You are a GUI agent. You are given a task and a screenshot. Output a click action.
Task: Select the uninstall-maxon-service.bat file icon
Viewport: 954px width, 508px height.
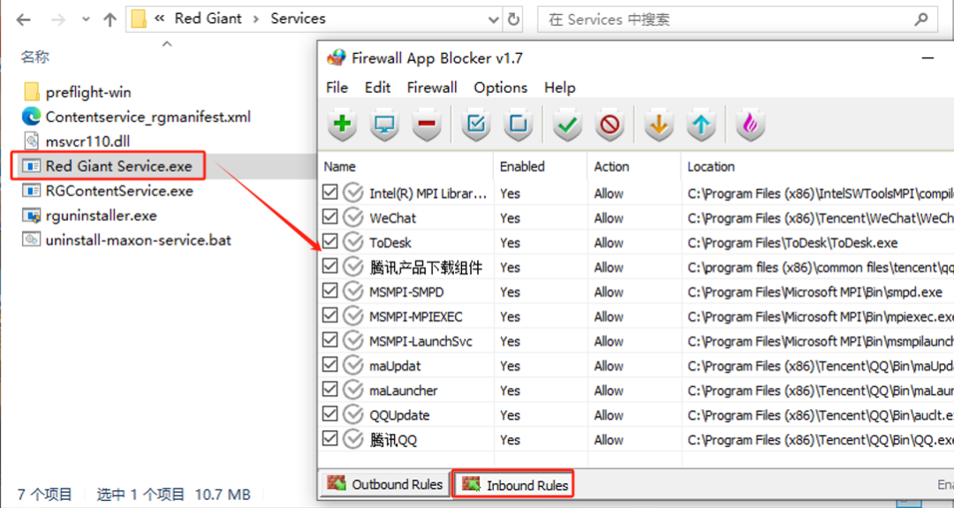point(32,239)
